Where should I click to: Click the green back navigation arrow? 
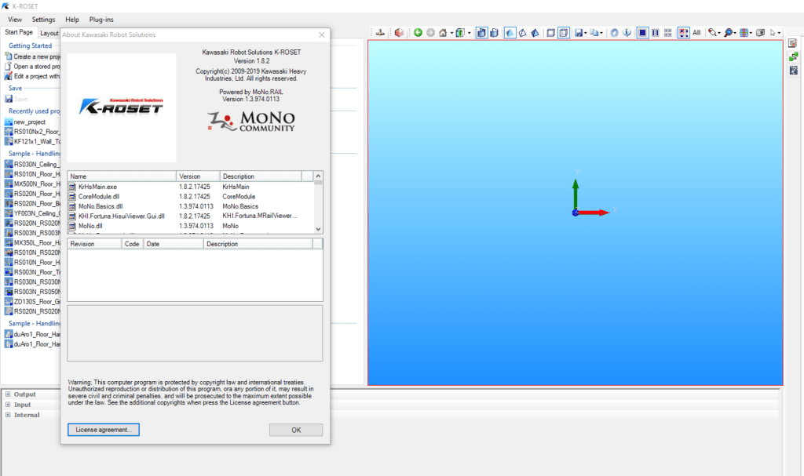pos(418,33)
